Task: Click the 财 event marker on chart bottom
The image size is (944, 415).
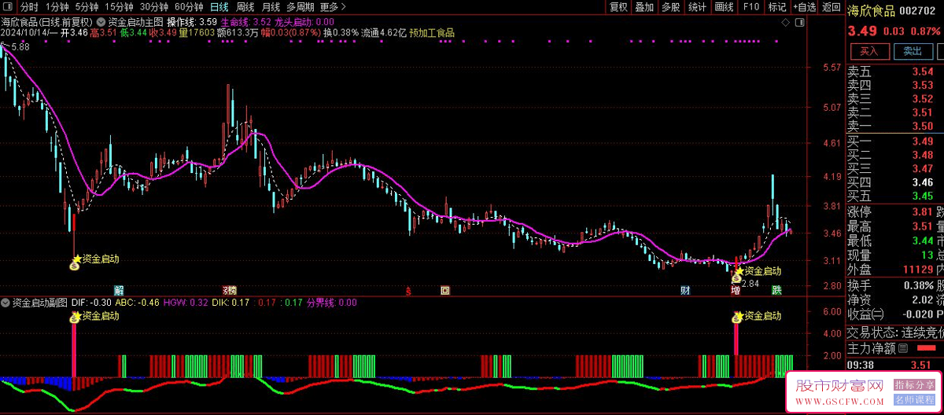Action: pyautogui.click(x=686, y=291)
